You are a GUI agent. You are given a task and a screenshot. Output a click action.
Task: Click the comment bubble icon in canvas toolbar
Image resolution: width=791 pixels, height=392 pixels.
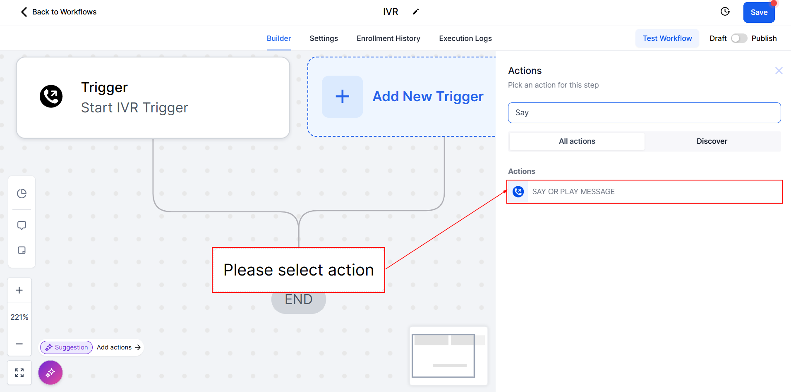pyautogui.click(x=22, y=226)
